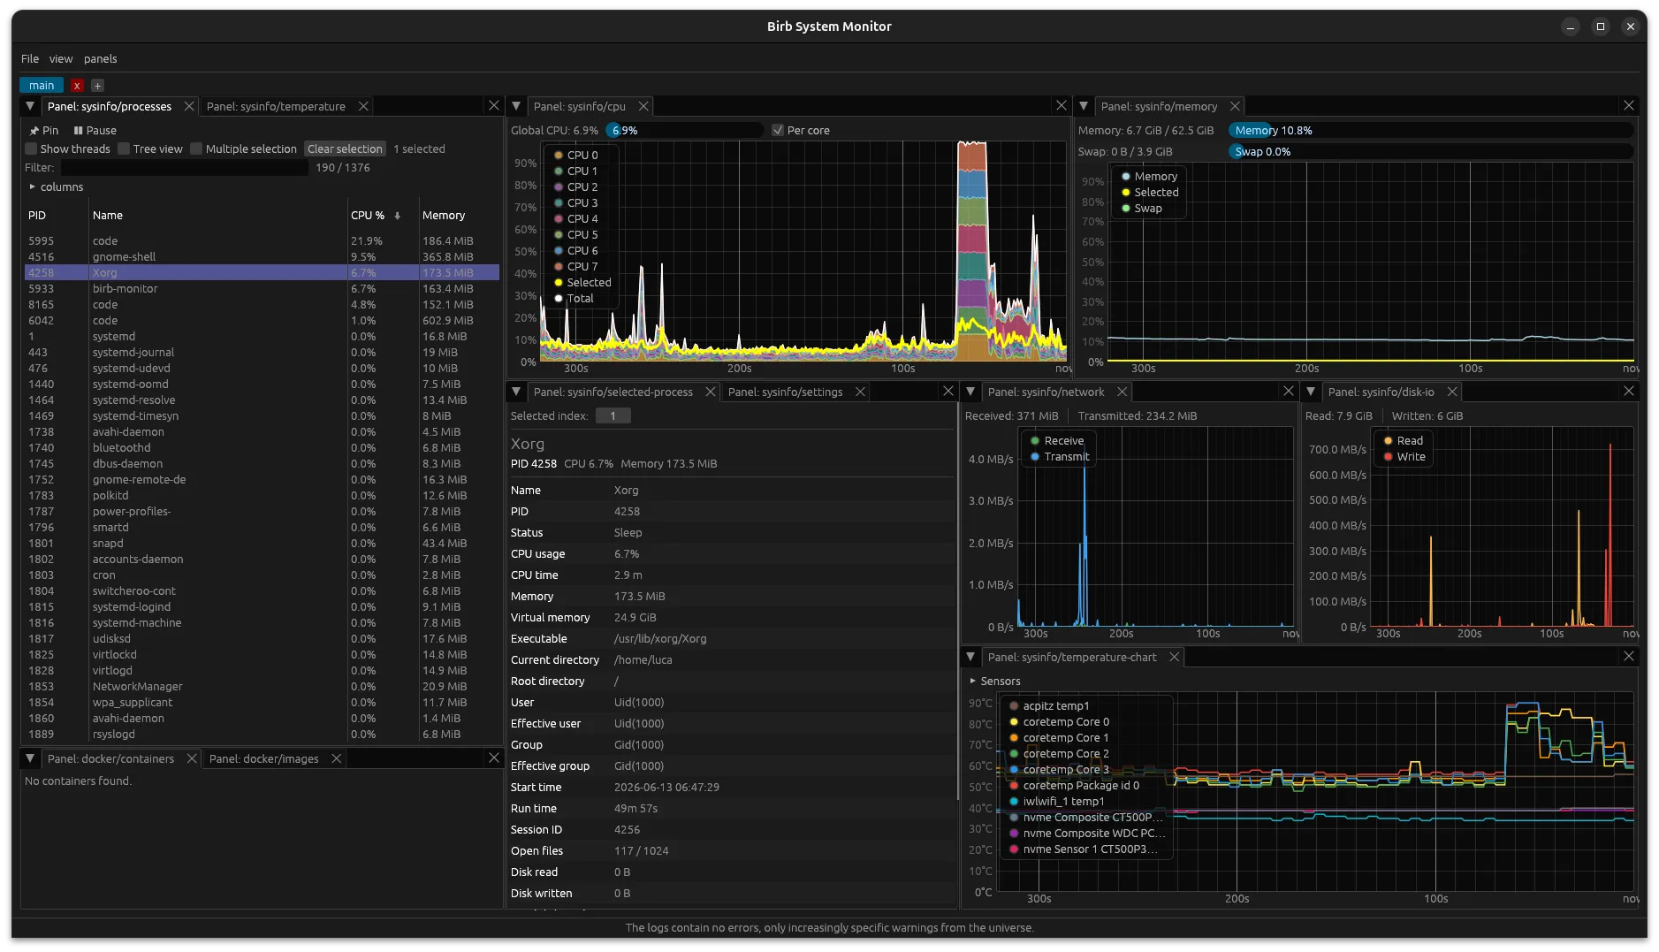Switch to sysinfo/temperature tab
Screen dimensions: 1659x952
pos(276,106)
